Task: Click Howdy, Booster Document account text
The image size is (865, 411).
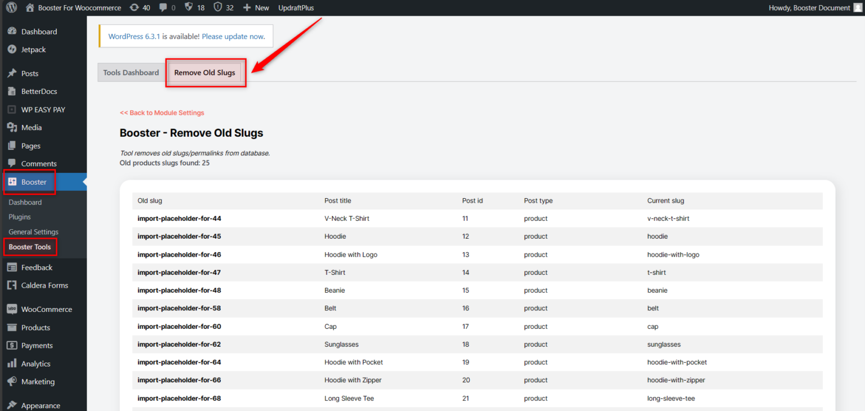Action: tap(809, 8)
